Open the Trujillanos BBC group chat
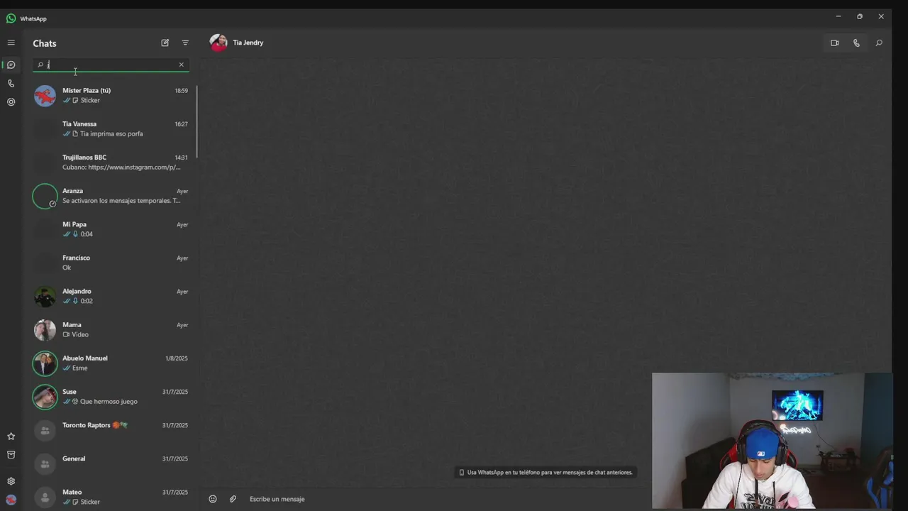Screen dimensions: 908x511 point(111,162)
